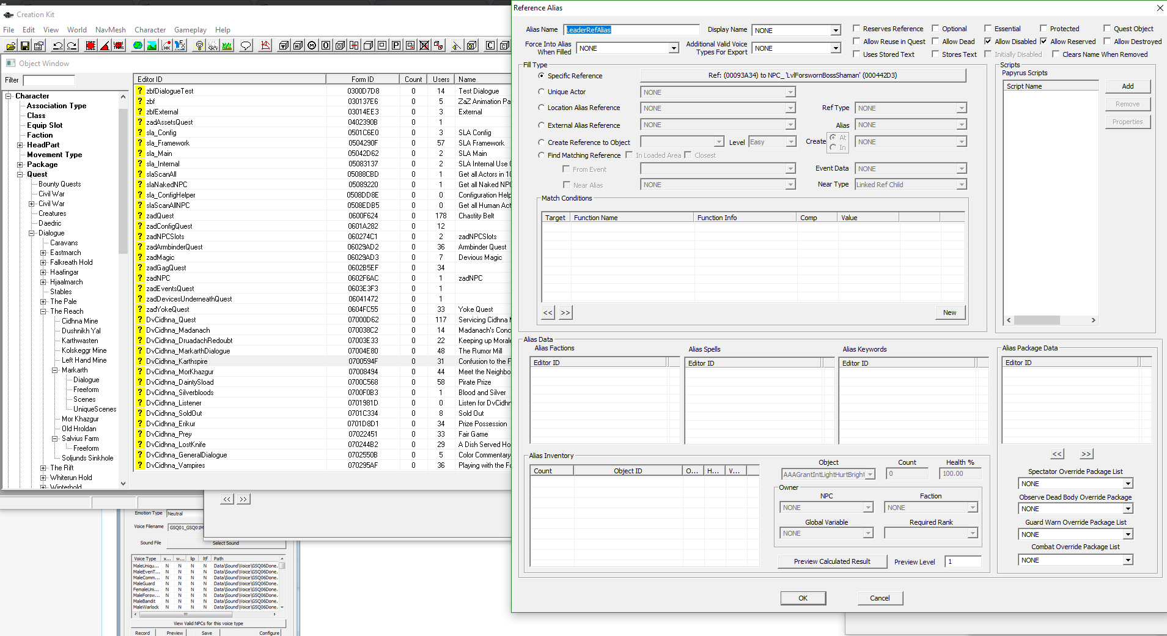Open the world globe toolbar icon

[x=138, y=45]
